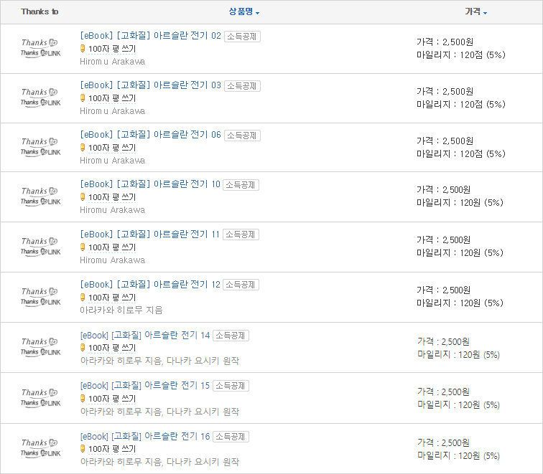543x474 pixels.
Task: Click Thanks to icon for 아르슬란 전기 15
Action: pyautogui.click(x=40, y=392)
